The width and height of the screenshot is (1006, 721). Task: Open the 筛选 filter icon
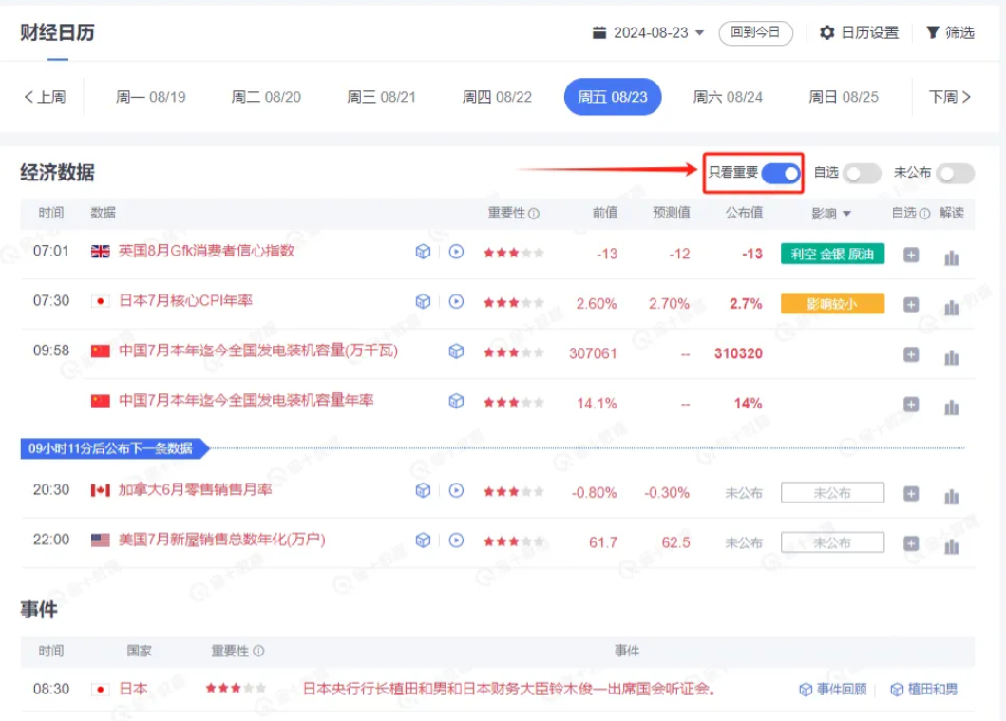[x=935, y=31]
